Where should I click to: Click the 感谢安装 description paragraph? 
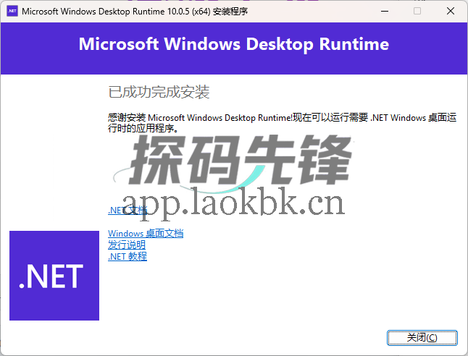pyautogui.click(x=282, y=123)
